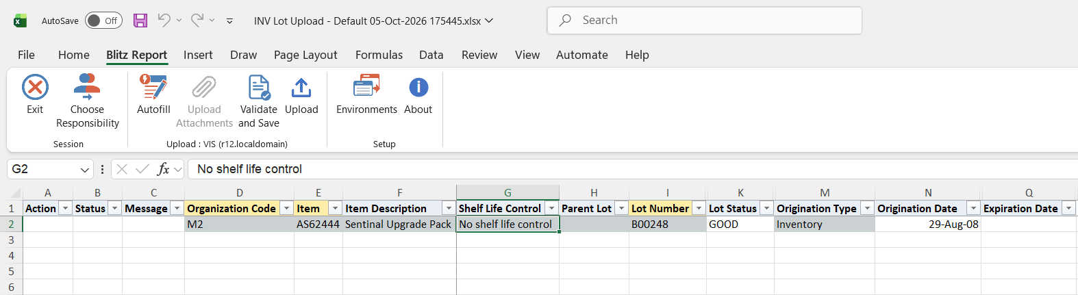The image size is (1078, 295).
Task: Click the Exit icon in Session group
Action: [x=35, y=88]
